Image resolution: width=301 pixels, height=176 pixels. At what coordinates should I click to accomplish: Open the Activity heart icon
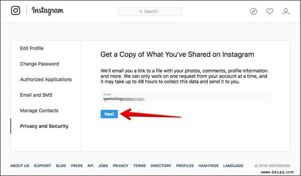[x=270, y=11]
